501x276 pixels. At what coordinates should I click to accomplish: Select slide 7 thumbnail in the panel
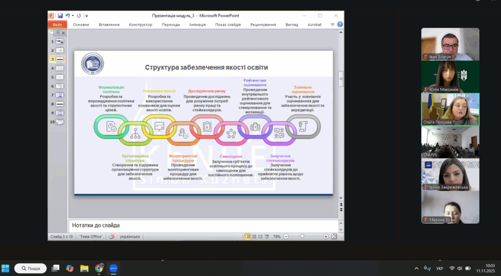pos(60,95)
